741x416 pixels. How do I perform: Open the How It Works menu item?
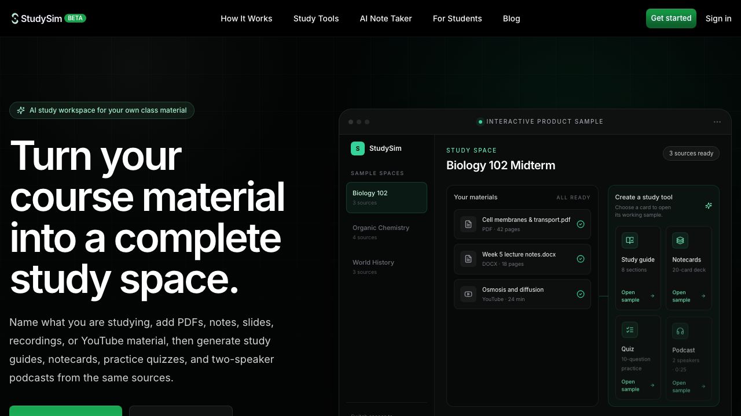(247, 18)
